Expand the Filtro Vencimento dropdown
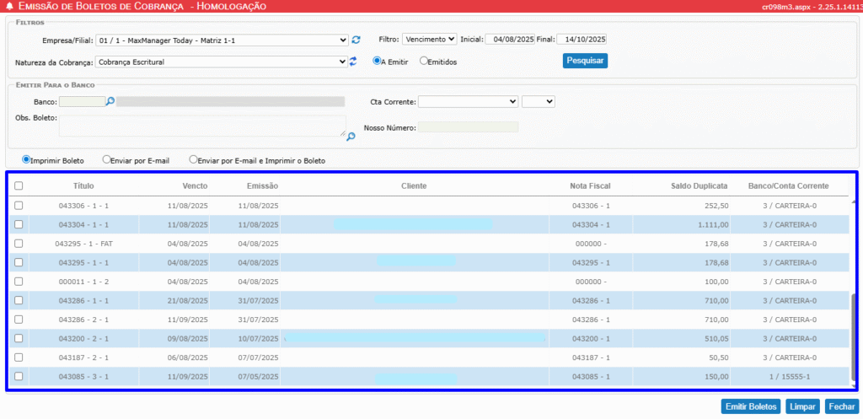Screen dimensions: 863x419 coord(429,39)
